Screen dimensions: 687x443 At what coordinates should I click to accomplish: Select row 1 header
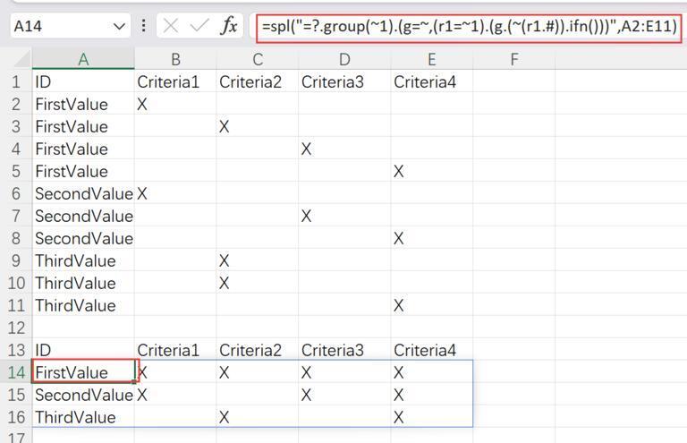[16, 81]
